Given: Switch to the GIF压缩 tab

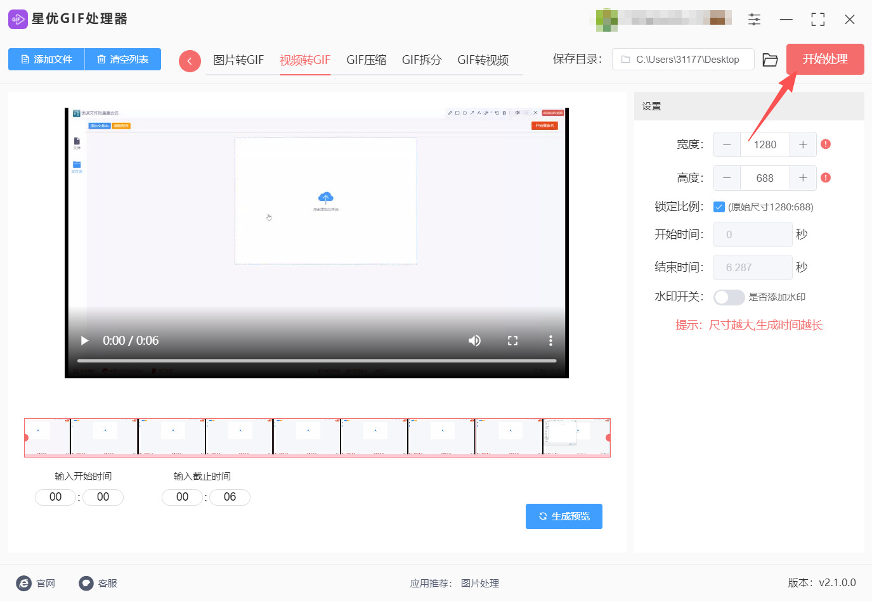Looking at the screenshot, I should 366,60.
